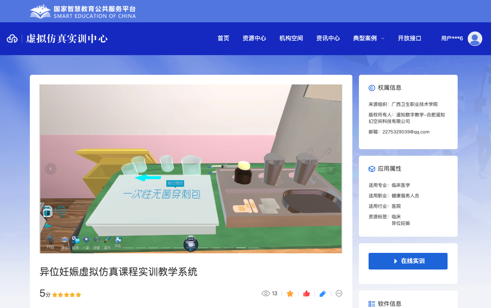This screenshot has width=491, height=308.
Task: Open the 开放接口 link
Action: click(x=409, y=38)
